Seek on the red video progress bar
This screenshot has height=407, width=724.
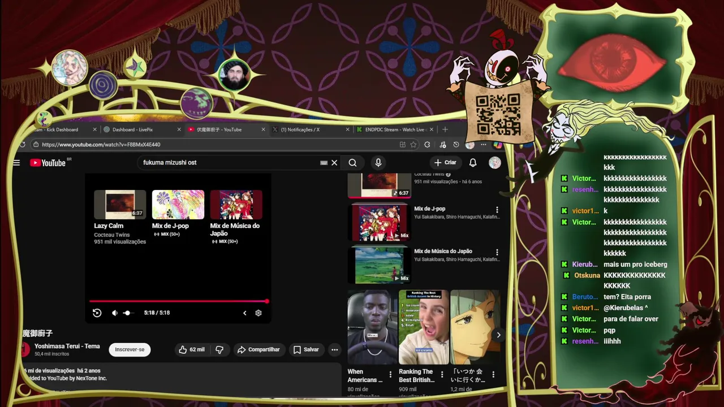pyautogui.click(x=178, y=301)
